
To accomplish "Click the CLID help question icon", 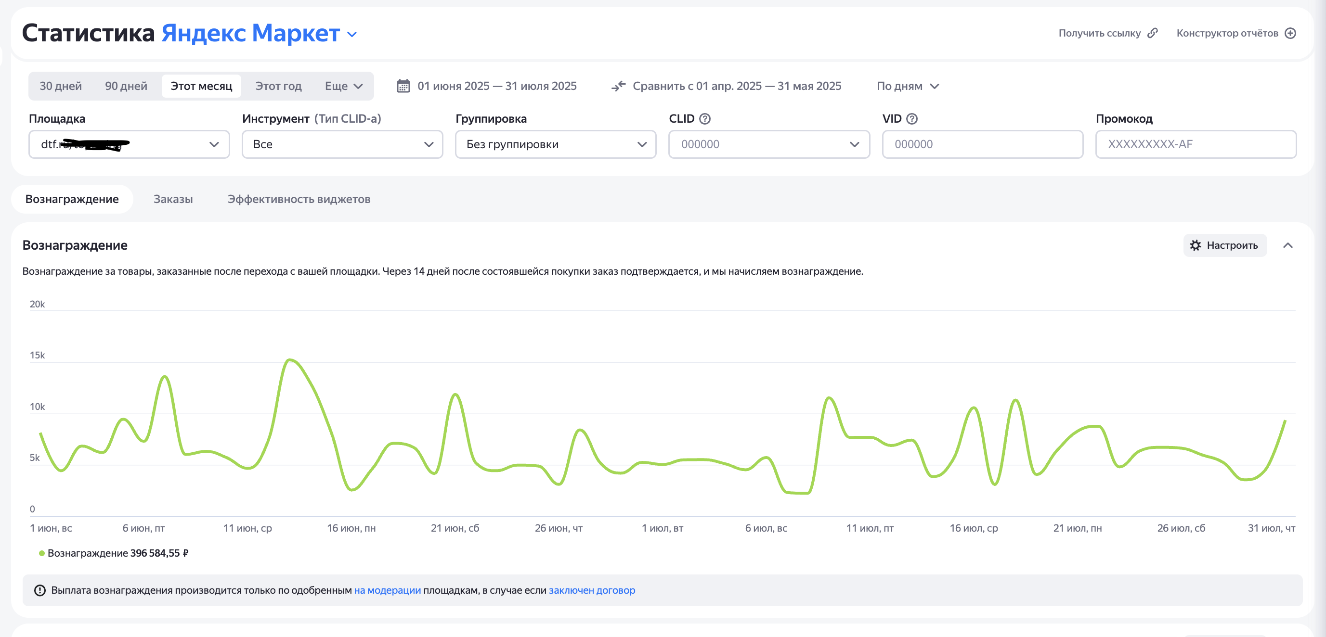I will (x=705, y=119).
